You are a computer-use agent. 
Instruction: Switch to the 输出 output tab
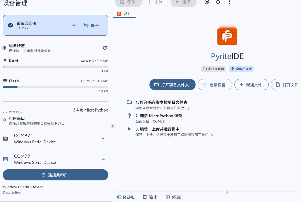click(150, 197)
